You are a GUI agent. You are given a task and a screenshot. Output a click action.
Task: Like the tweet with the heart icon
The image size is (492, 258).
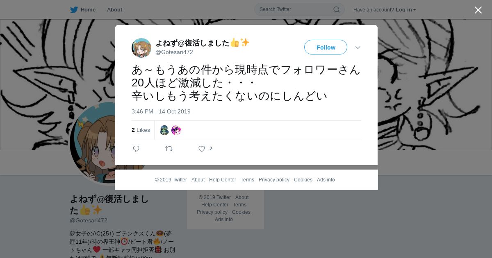click(x=202, y=149)
